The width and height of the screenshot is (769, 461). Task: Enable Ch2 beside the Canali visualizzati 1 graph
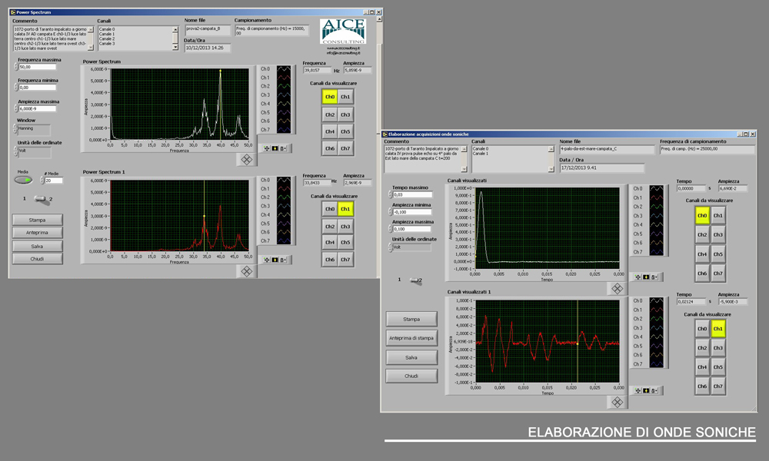pyautogui.click(x=702, y=347)
